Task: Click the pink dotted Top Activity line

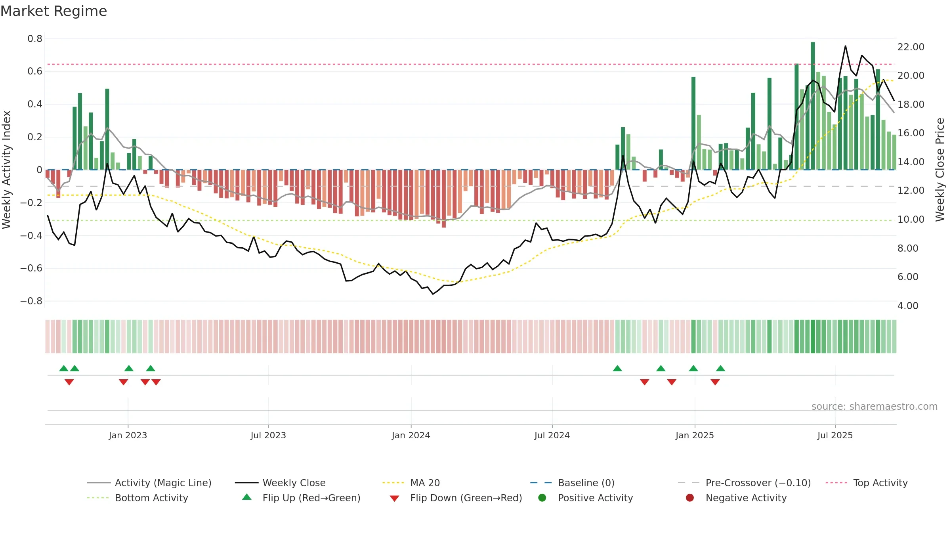Action: tap(471, 64)
